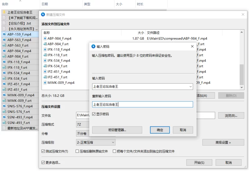
Task: Click the ABP-563_F.srt icon in Explorer
Action: 4,45
